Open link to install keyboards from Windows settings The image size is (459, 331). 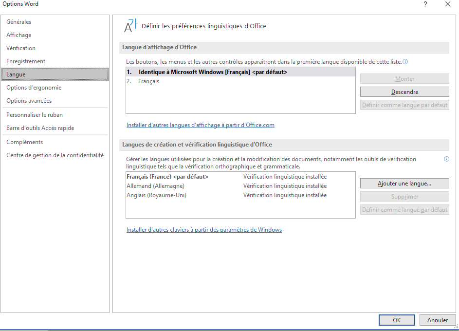(204, 230)
